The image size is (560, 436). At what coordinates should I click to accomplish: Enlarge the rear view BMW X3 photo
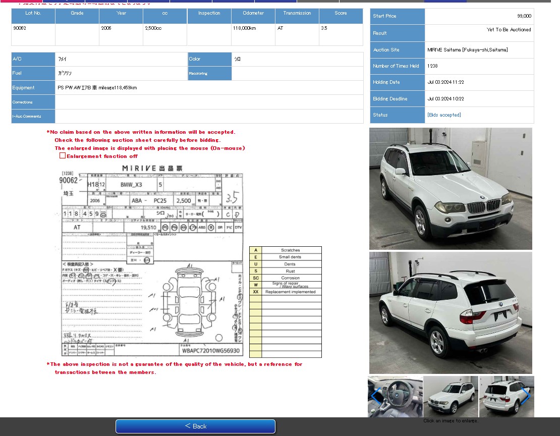[x=451, y=313]
